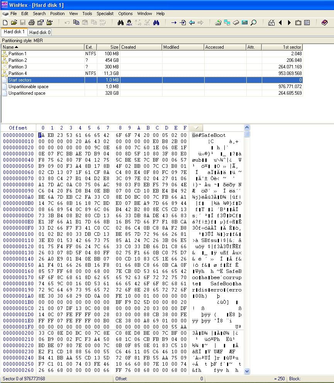
Task: Click the Replace Hex Values icon
Action: [147, 23]
